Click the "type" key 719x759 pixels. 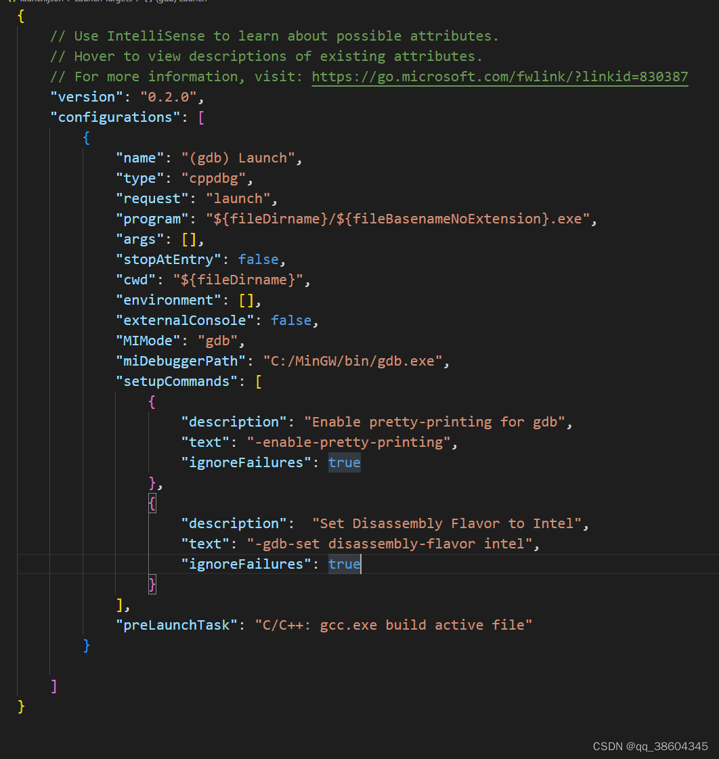140,179
